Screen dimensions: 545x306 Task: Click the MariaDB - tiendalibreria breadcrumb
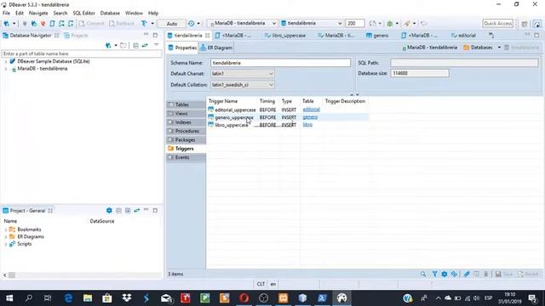coord(429,48)
